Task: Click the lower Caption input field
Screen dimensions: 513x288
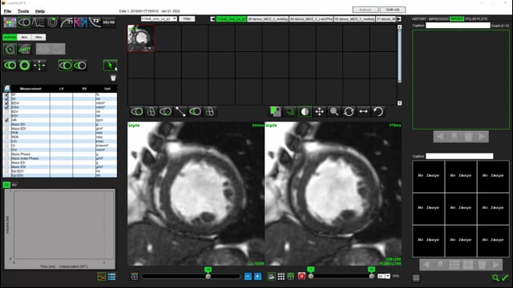Action: (x=459, y=156)
